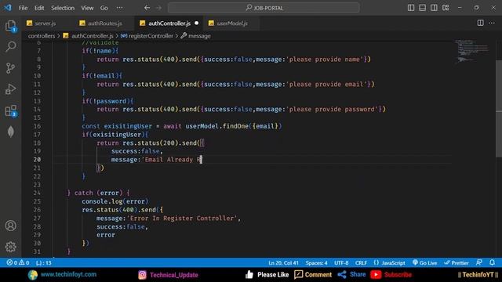Open the Explorer view in activity bar

[10, 26]
